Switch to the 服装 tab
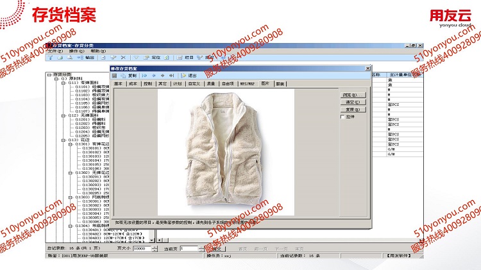 pyautogui.click(x=280, y=83)
